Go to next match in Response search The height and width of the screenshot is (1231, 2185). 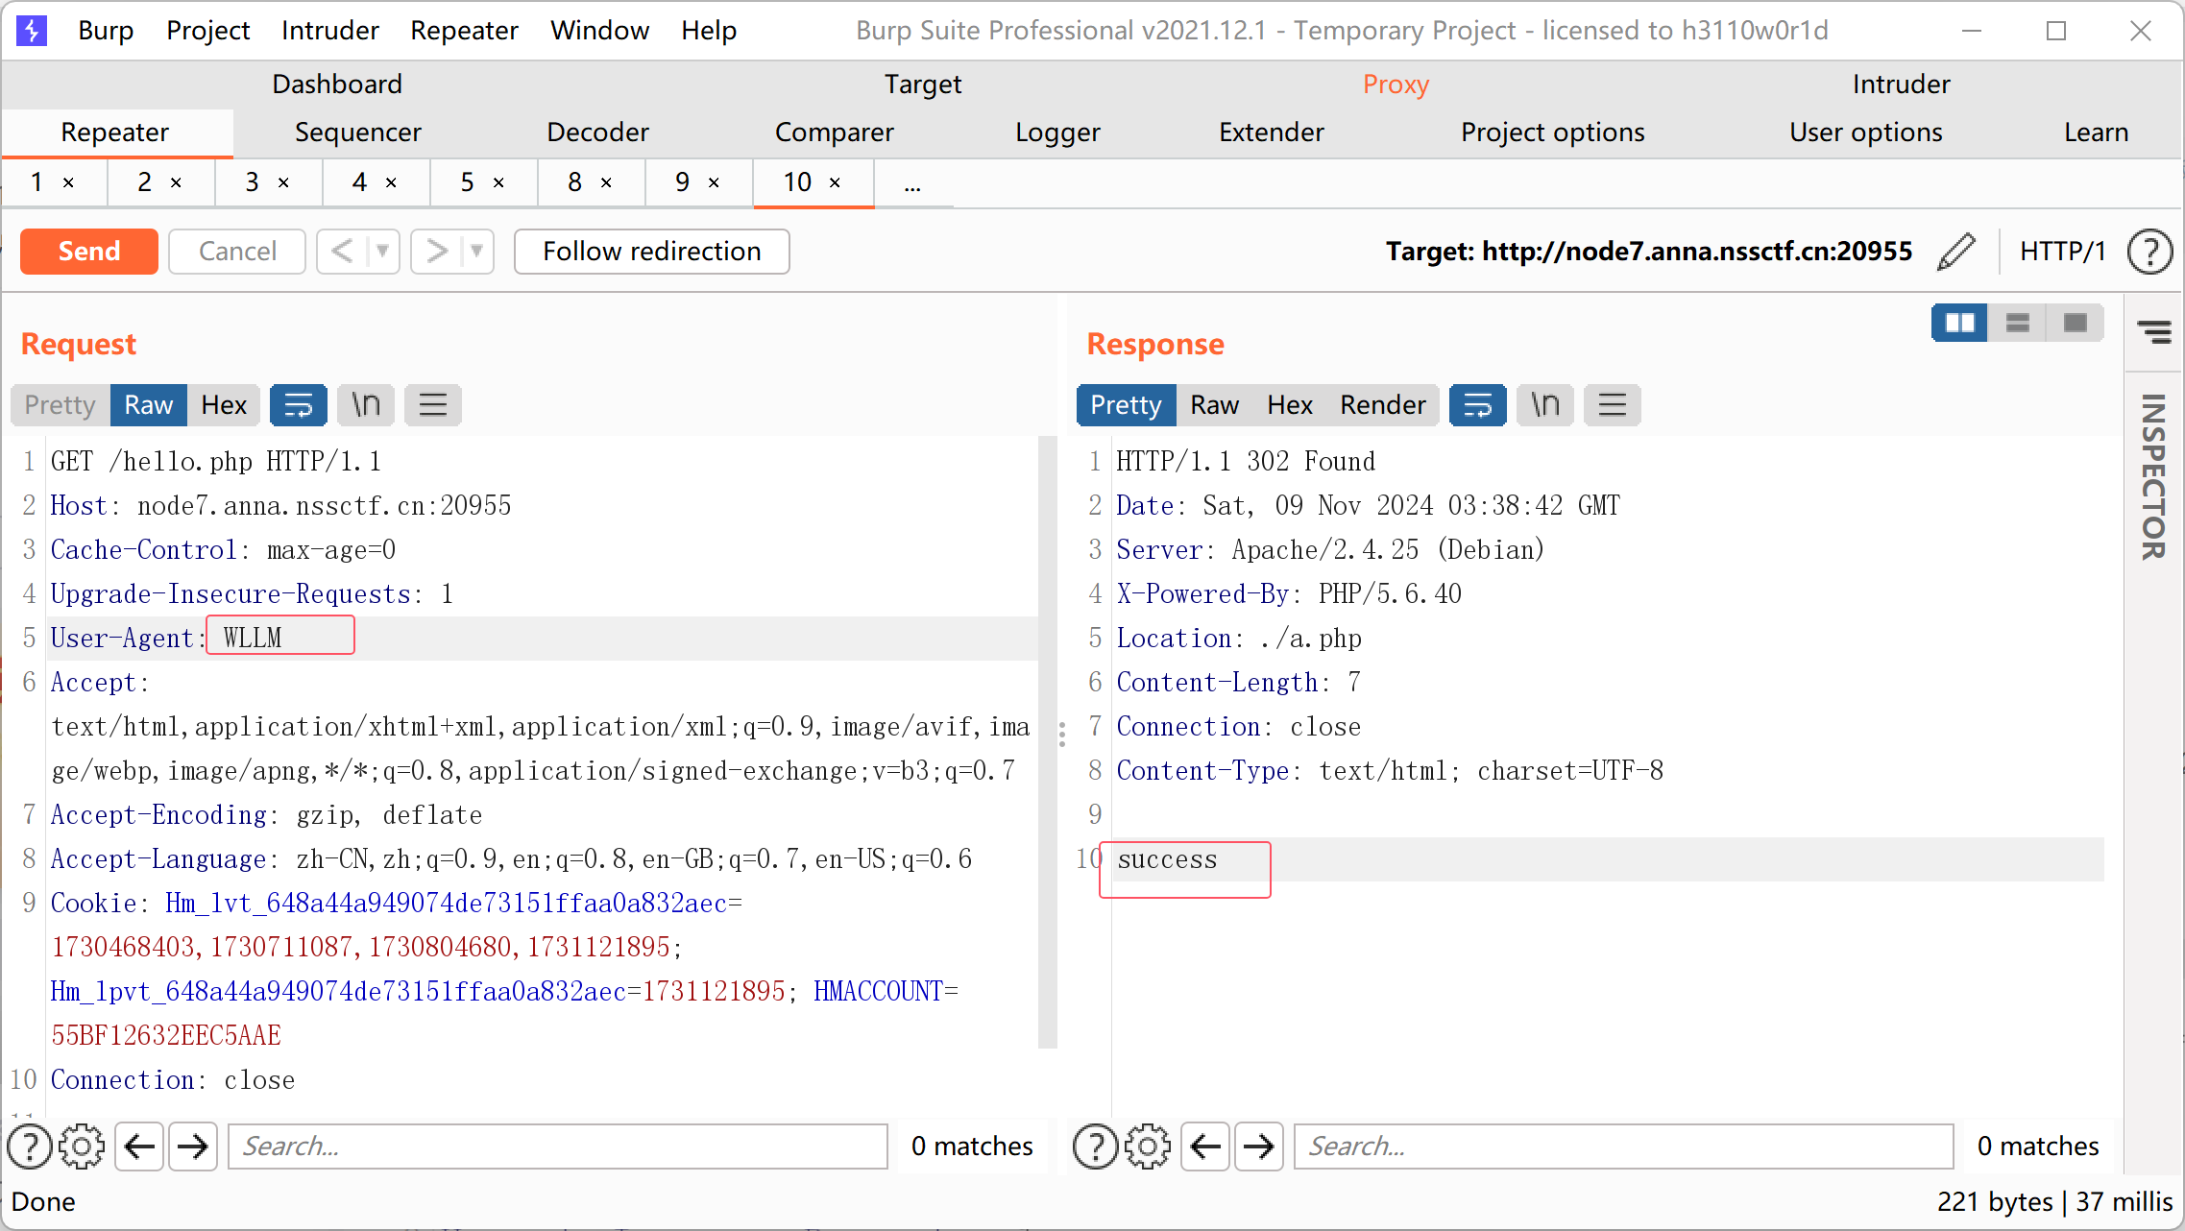tap(1259, 1147)
